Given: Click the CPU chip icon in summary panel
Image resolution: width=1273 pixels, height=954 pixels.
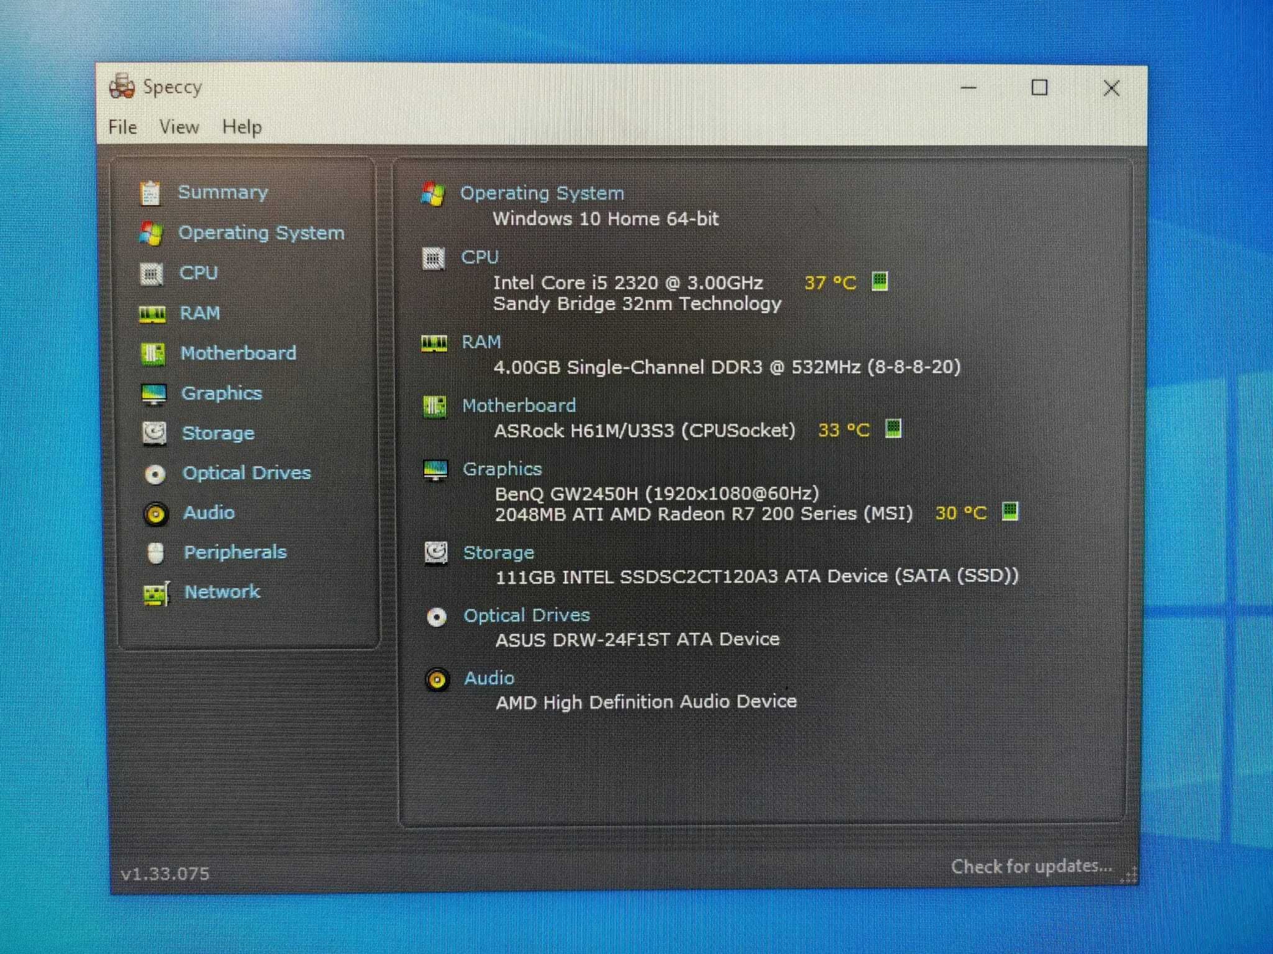Looking at the screenshot, I should coord(433,258).
